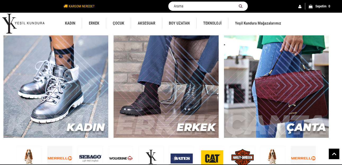Image resolution: width=342 pixels, height=165 pixels.
Task: Open the ERKEK menu item
Action: pyautogui.click(x=94, y=23)
